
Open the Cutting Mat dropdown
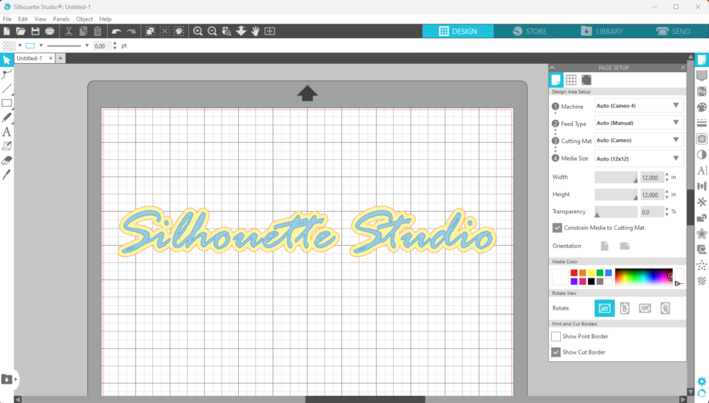point(638,140)
